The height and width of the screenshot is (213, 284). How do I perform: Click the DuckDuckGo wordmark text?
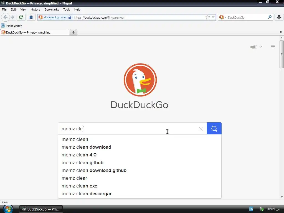coord(140,105)
